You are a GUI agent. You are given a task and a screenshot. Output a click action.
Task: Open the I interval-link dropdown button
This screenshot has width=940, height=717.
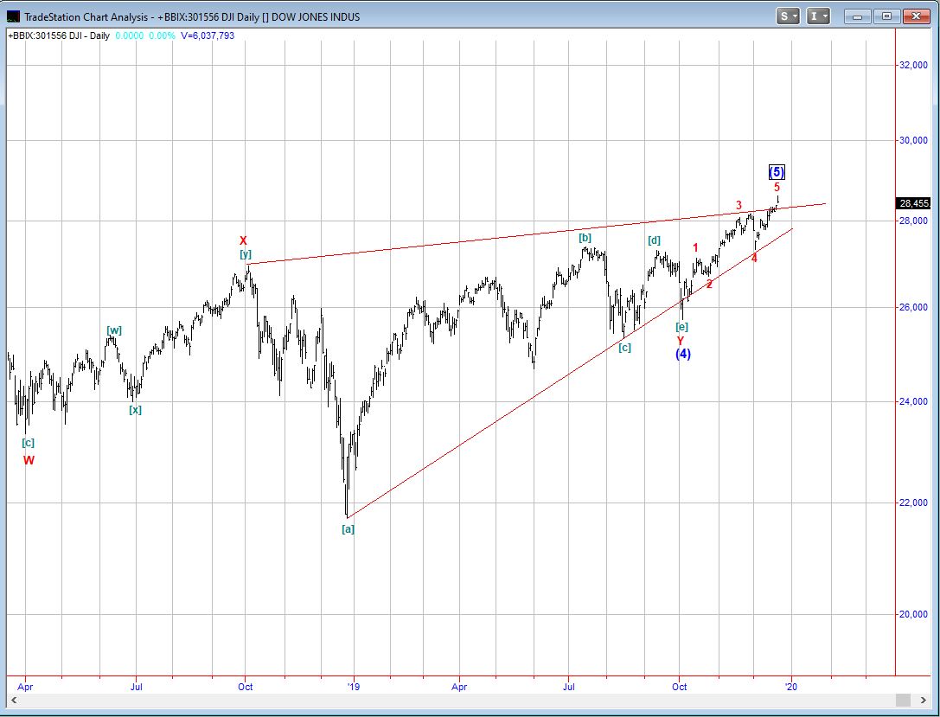[818, 16]
